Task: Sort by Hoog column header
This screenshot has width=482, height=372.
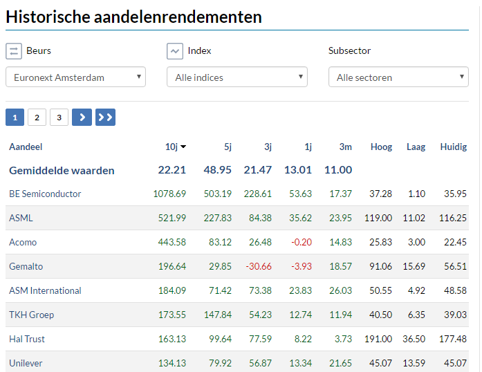Action: (x=381, y=147)
